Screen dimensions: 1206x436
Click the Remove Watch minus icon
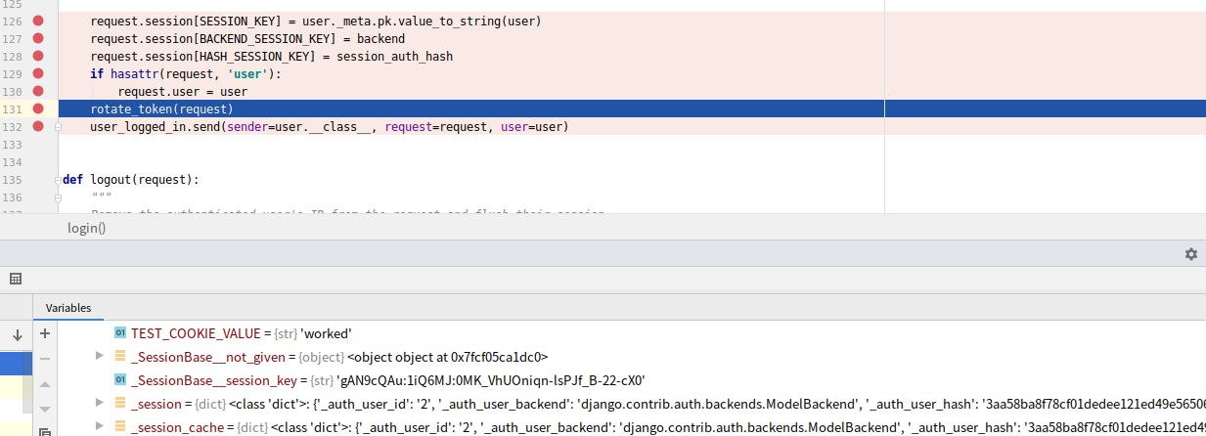pos(44,359)
